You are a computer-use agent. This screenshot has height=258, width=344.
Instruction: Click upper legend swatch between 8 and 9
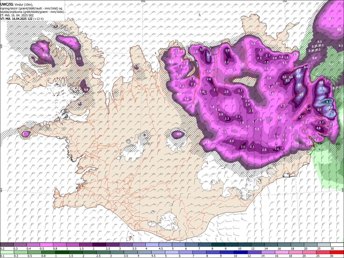tap(218, 245)
